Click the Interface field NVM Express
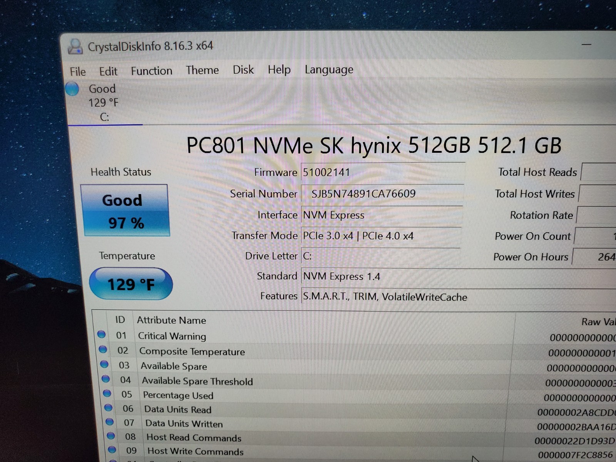The height and width of the screenshot is (462, 616). (x=382, y=215)
